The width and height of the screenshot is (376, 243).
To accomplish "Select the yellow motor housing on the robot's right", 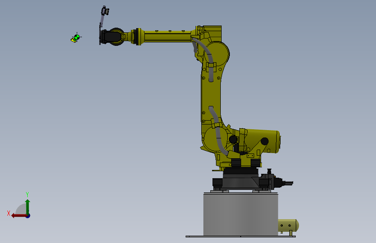I will coord(262,141).
